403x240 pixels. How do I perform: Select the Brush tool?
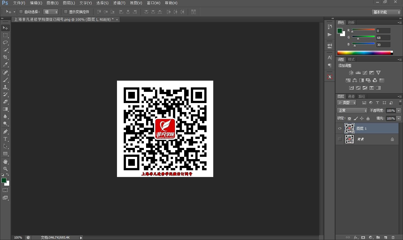tap(5, 80)
